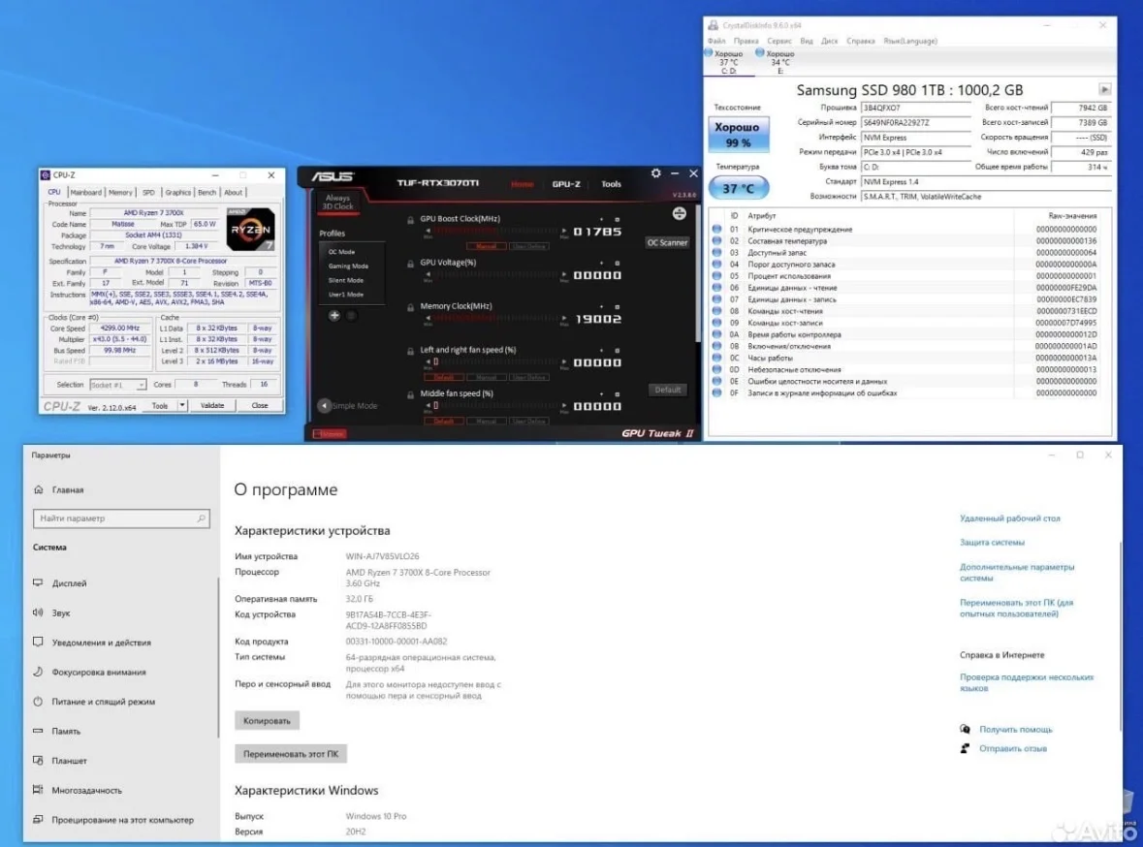Open Питание и спящий режим settings
The width and height of the screenshot is (1143, 847).
[103, 702]
